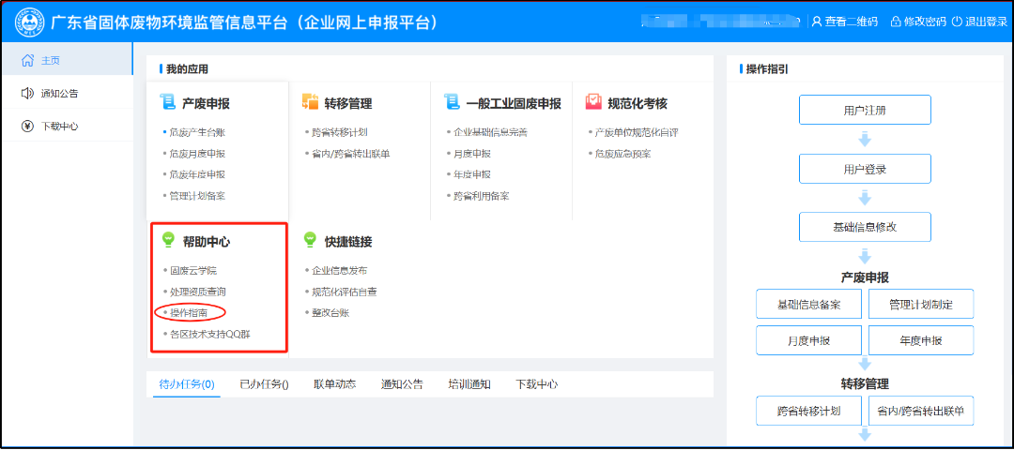Switch to the 待办任务(0) tab
The height and width of the screenshot is (450, 1014).
(x=187, y=384)
